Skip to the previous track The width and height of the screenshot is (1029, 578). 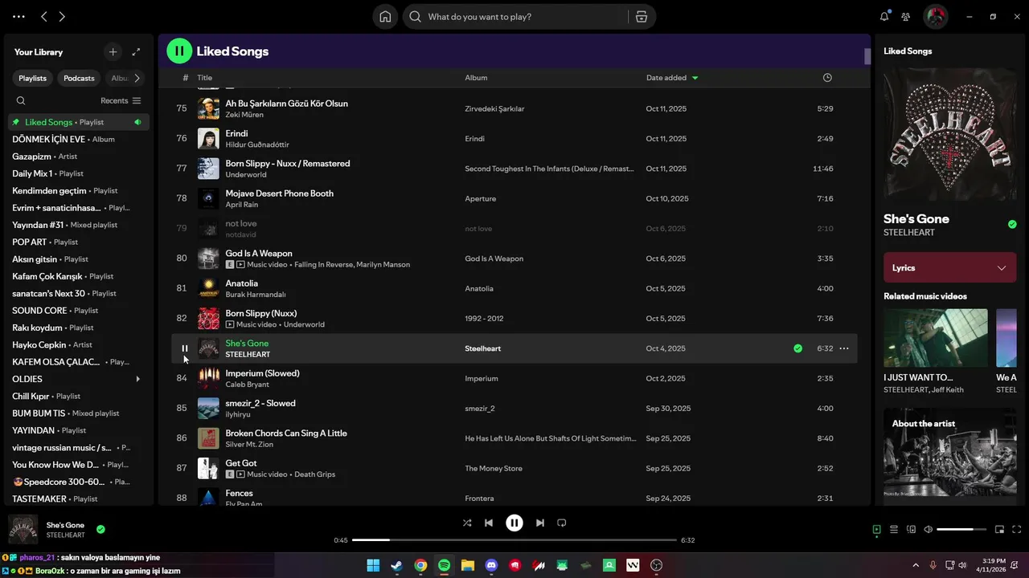(489, 523)
